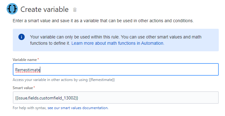Delete this component using the trash icon
Viewport: 225px width, 116px height.
tap(75, 10)
